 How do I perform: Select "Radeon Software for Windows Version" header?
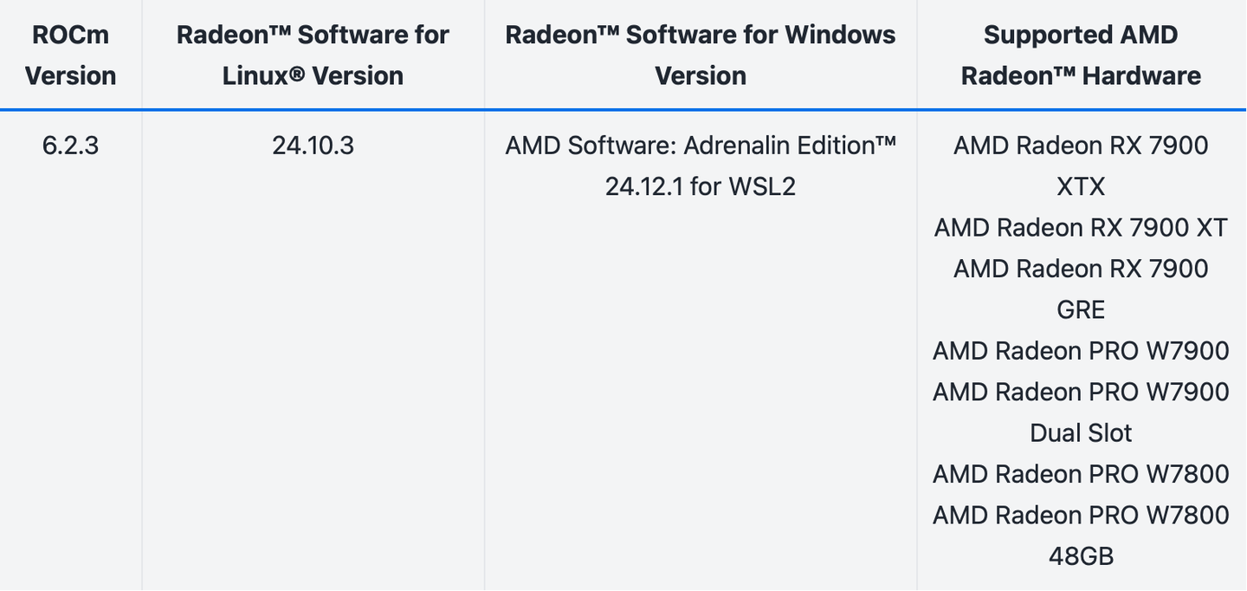tap(700, 55)
